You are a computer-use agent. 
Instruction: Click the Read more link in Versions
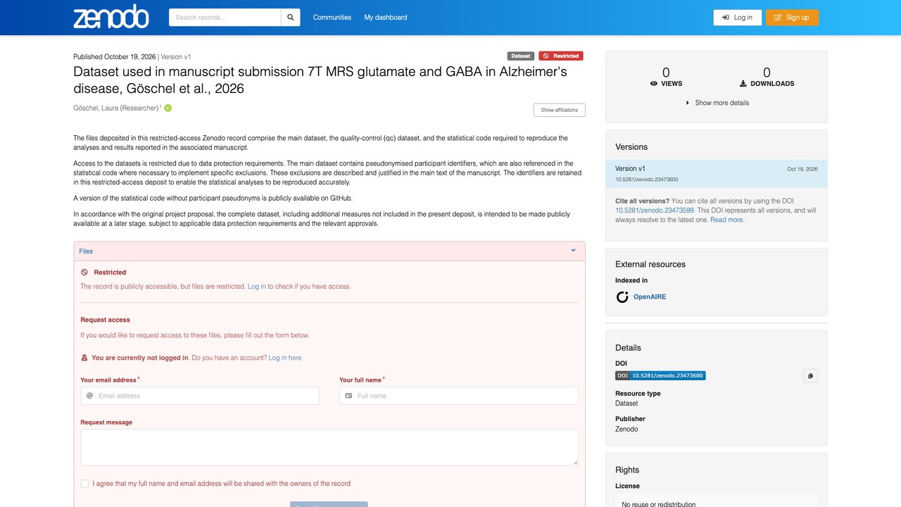click(727, 220)
